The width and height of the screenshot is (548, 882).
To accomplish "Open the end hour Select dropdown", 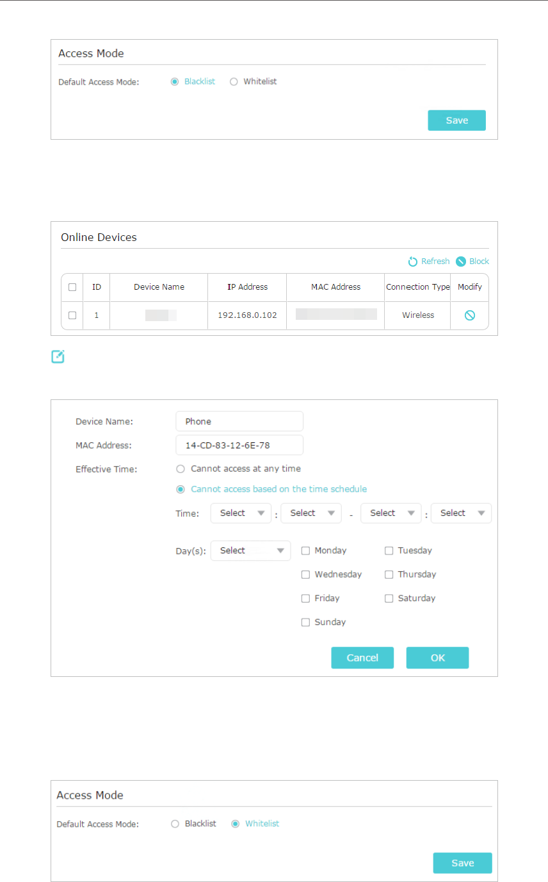I will click(391, 513).
